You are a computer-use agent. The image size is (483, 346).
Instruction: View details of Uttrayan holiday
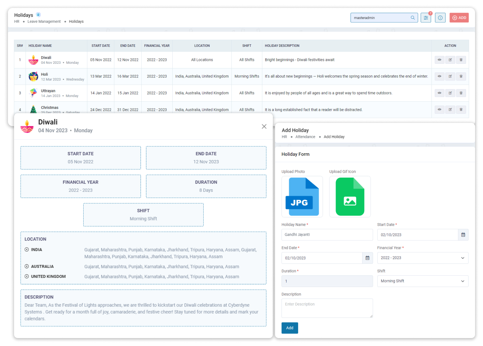tap(439, 93)
